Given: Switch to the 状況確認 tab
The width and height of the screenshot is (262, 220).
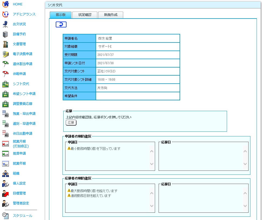Looking at the screenshot, I should 85,15.
